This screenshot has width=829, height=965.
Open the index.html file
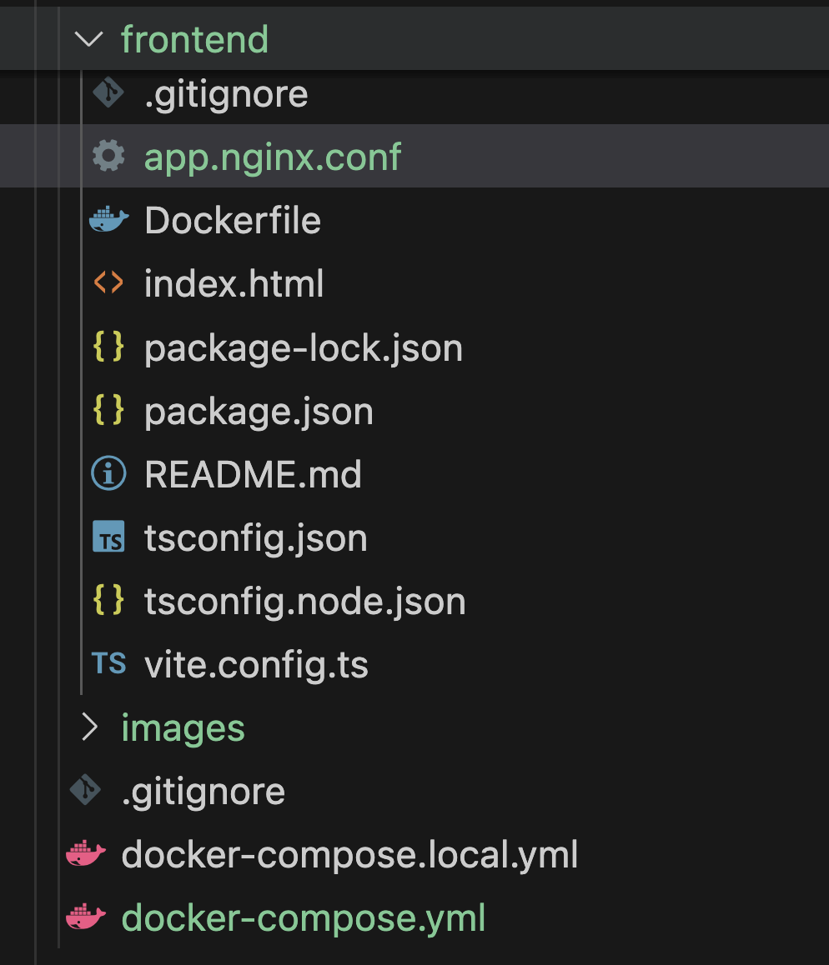click(x=234, y=284)
